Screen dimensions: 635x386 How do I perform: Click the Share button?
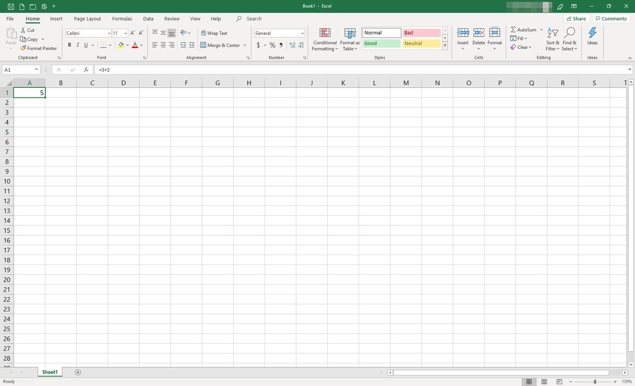(577, 19)
